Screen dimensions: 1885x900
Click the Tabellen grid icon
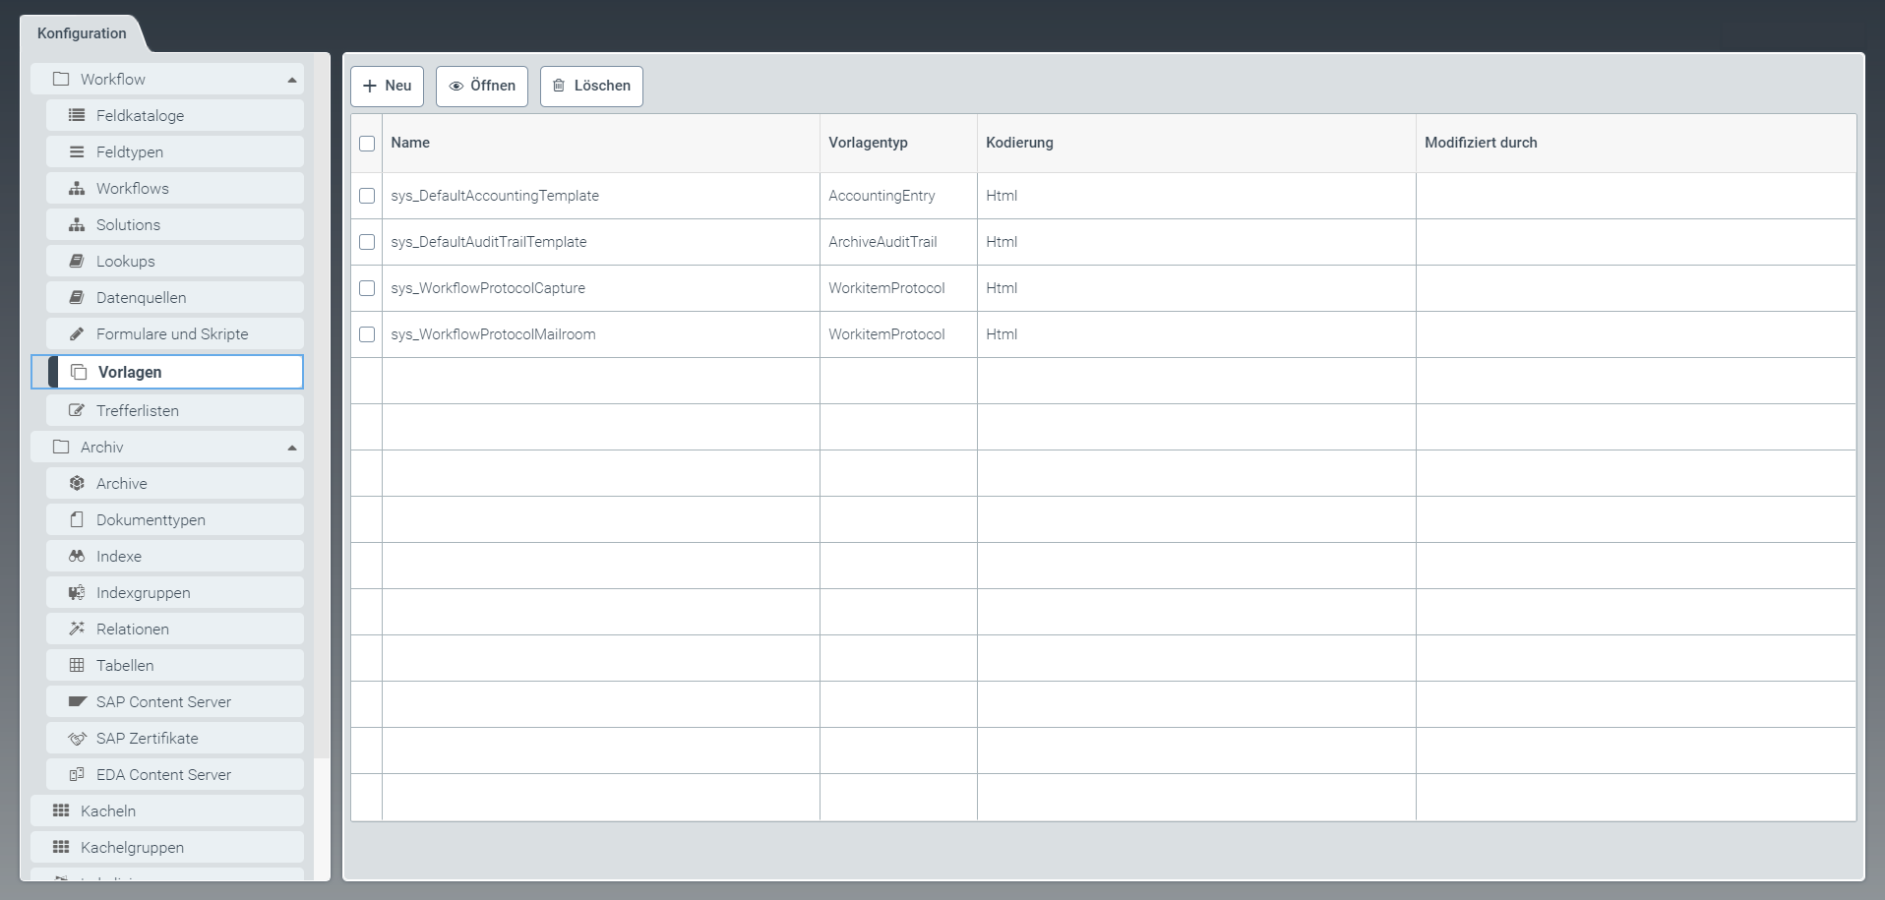76,665
